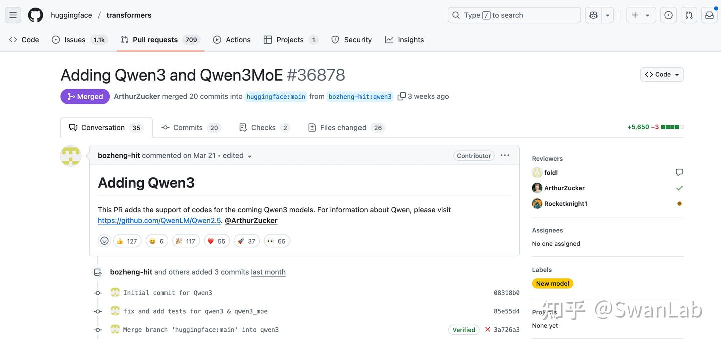Open the hamburger navigation menu
This screenshot has height=339, width=721.
[x=13, y=15]
